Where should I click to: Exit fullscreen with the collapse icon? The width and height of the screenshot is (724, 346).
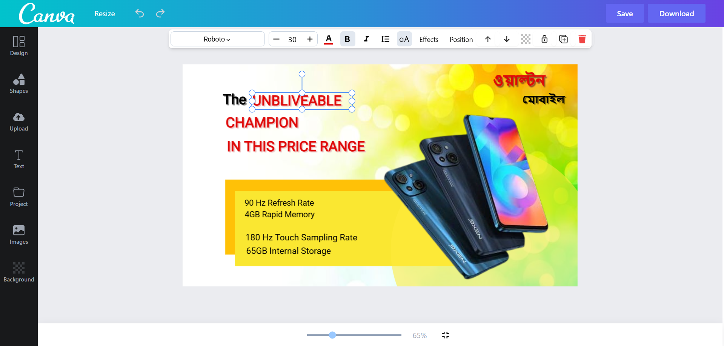446,335
